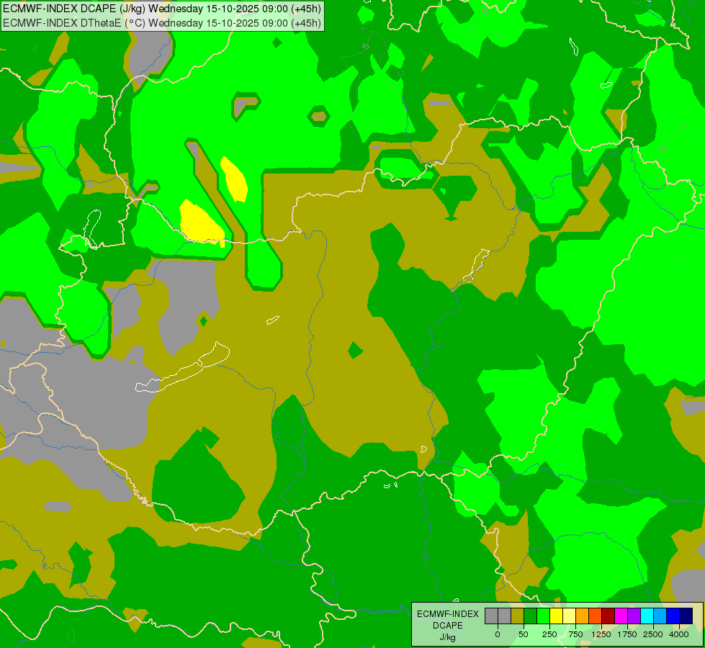Viewport: 705px width, 648px height.
Task: Select the purple legend swatch
Action: point(634,616)
